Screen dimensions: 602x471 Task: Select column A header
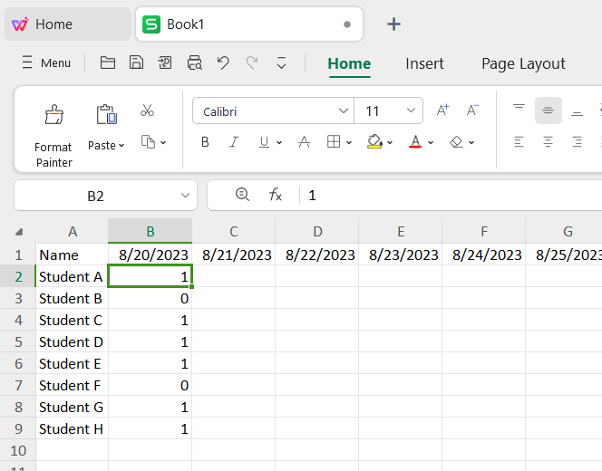73,231
